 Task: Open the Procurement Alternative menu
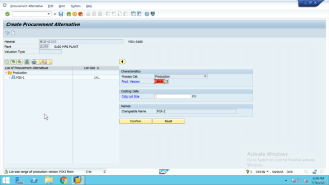[x=26, y=6]
